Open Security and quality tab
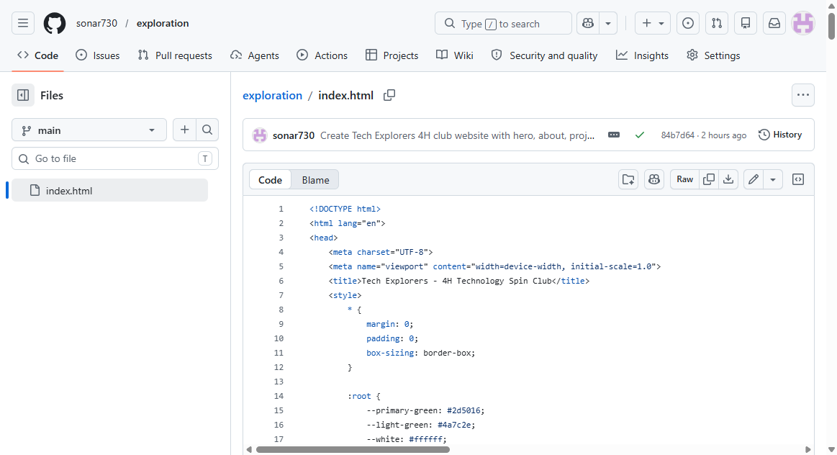The height and width of the screenshot is (455, 837). point(545,55)
